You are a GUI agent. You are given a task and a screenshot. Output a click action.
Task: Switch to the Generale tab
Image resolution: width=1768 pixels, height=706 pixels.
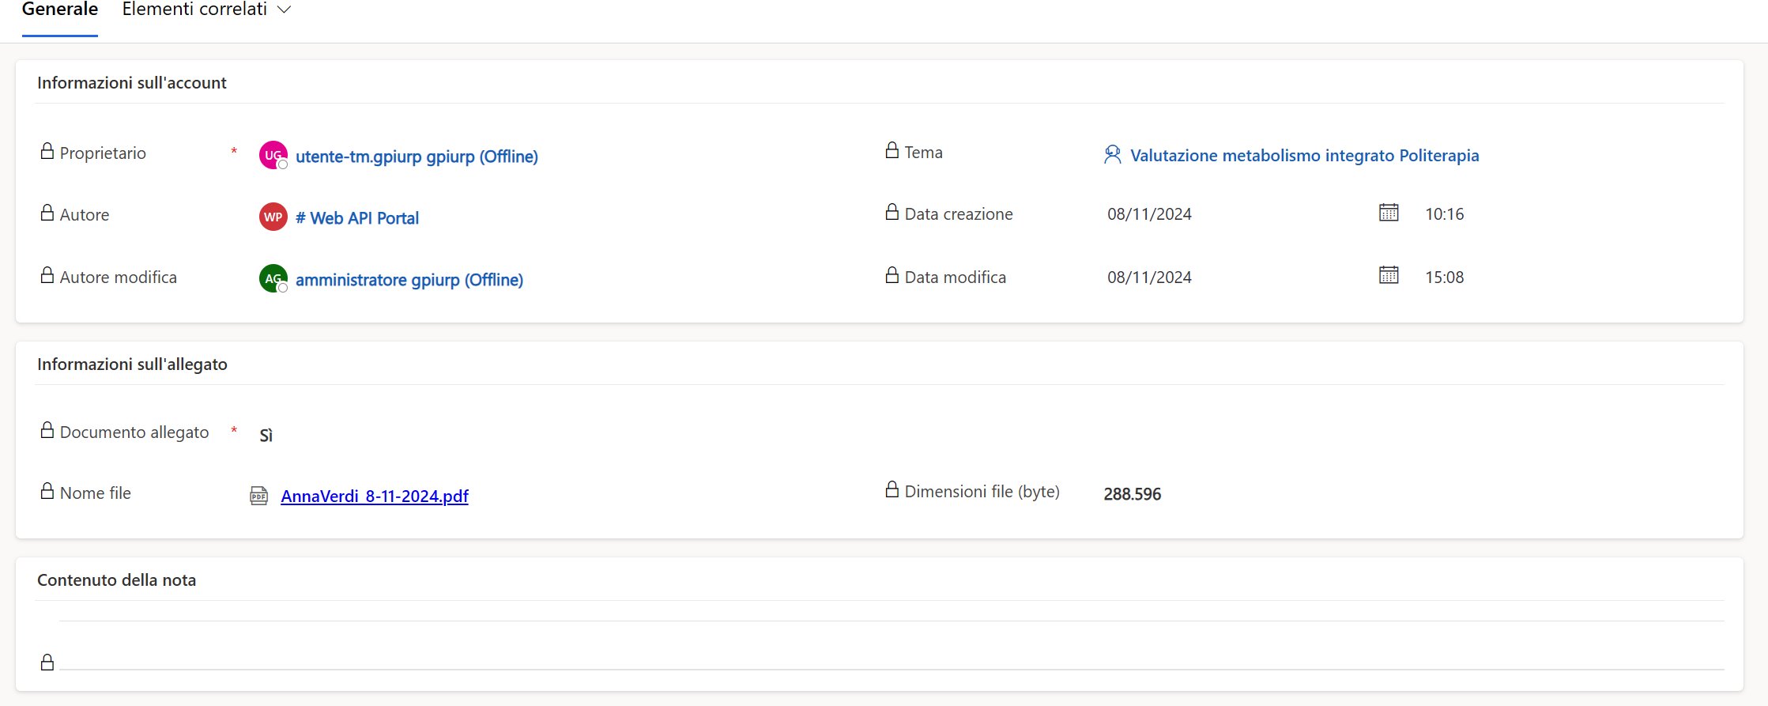tap(60, 9)
